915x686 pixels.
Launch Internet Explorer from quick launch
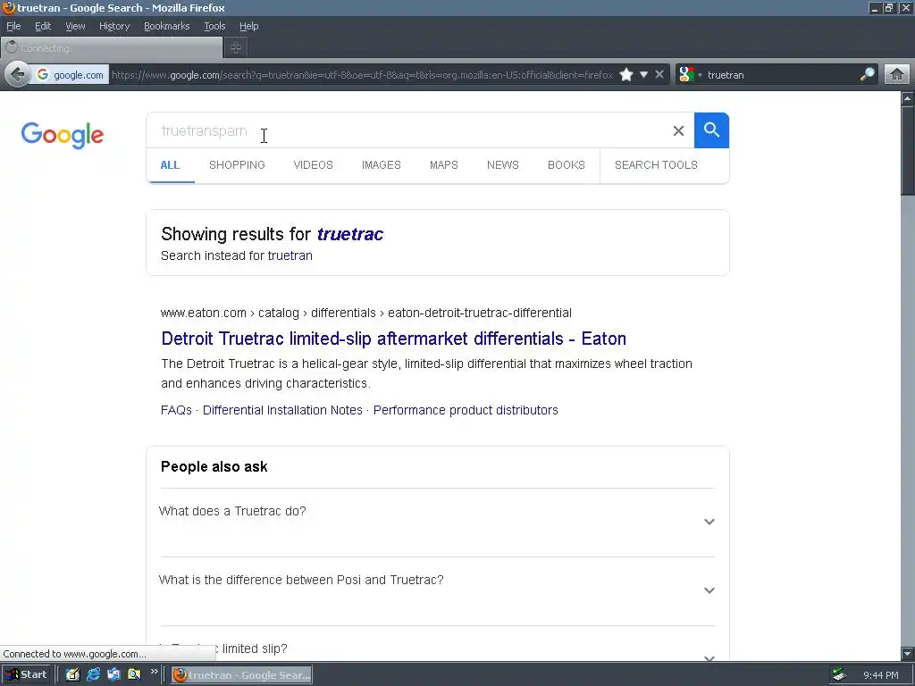[x=93, y=675]
